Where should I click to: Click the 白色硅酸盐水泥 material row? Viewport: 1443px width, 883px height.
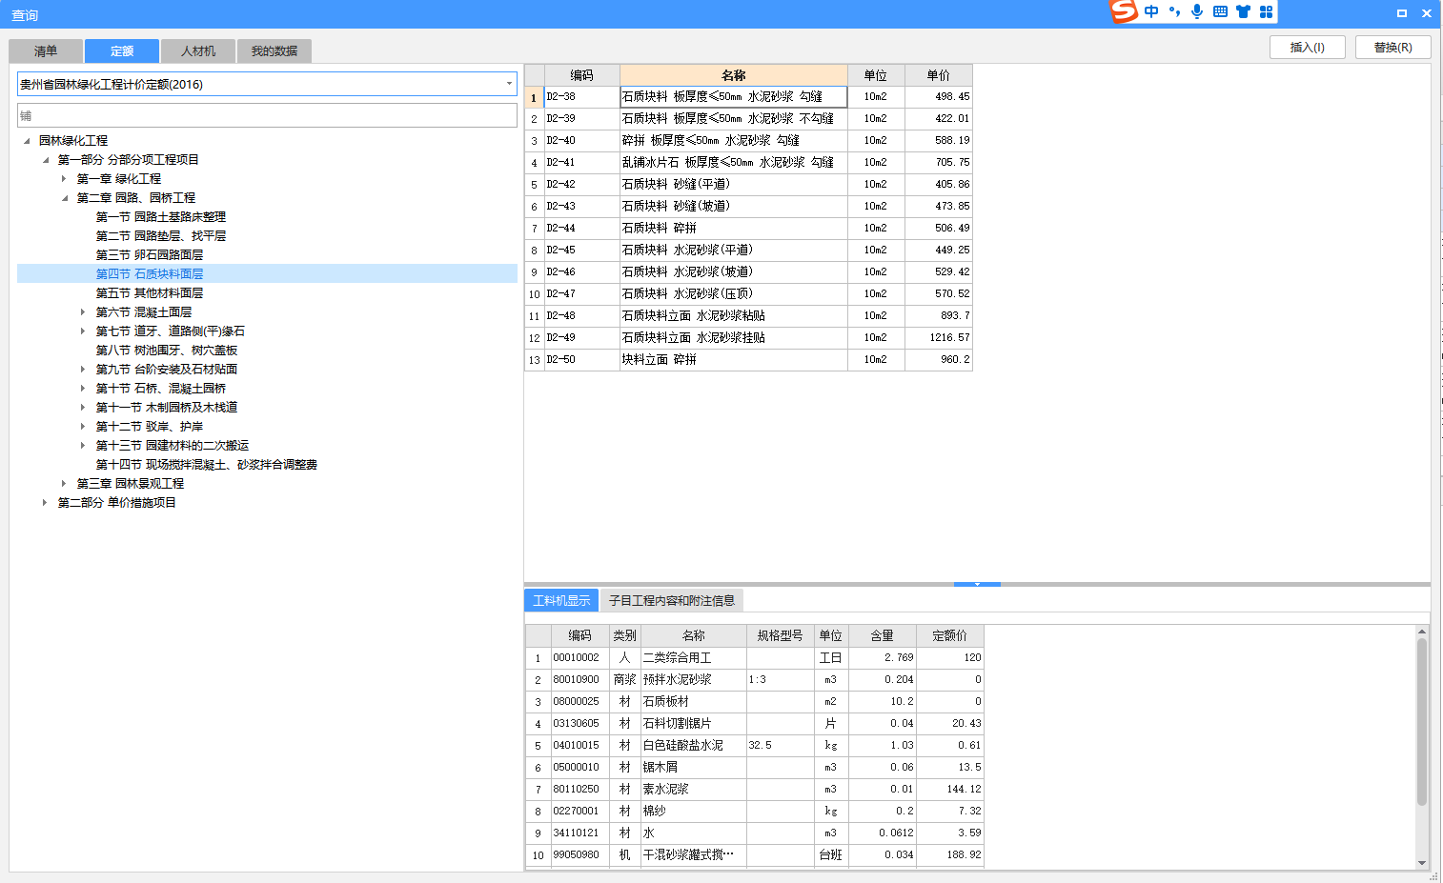point(754,746)
